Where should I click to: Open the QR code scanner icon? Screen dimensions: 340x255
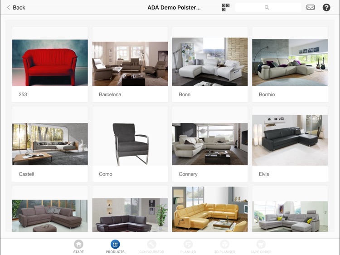pos(225,7)
